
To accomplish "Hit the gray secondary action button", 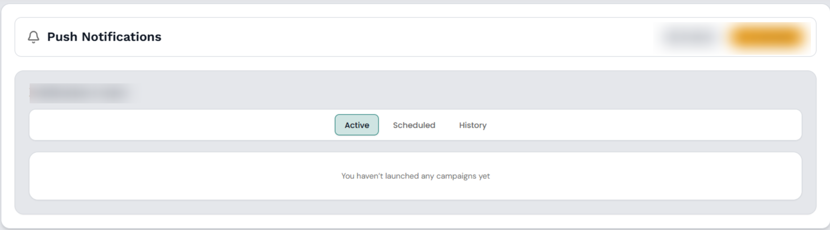I will (689, 37).
